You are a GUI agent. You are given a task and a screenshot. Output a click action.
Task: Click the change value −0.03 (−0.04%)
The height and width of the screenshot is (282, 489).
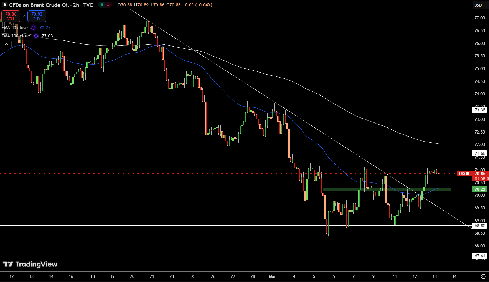pyautogui.click(x=197, y=5)
